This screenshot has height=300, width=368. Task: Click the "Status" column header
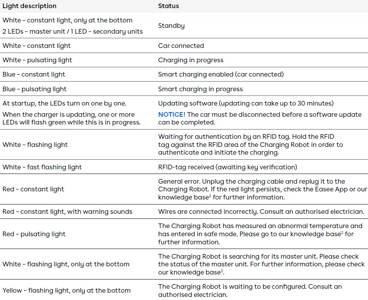169,6
